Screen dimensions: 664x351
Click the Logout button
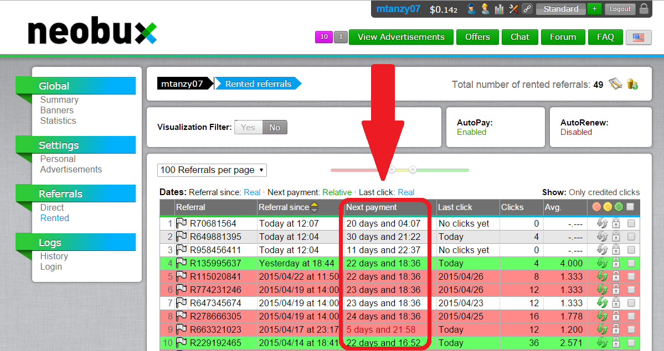tap(620, 9)
